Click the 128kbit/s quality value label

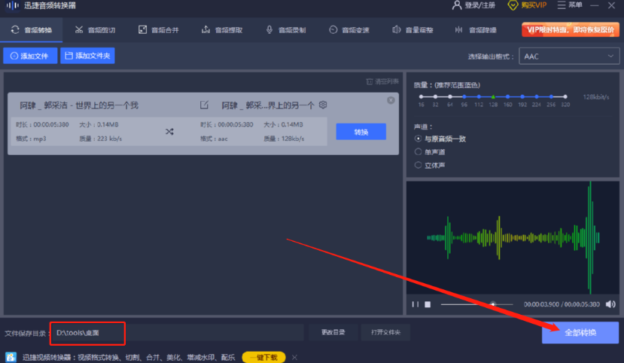point(595,96)
